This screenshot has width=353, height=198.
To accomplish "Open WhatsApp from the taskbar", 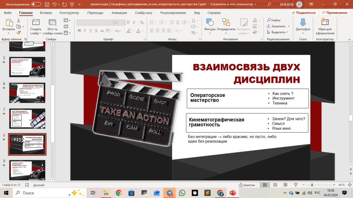I will (182, 193).
